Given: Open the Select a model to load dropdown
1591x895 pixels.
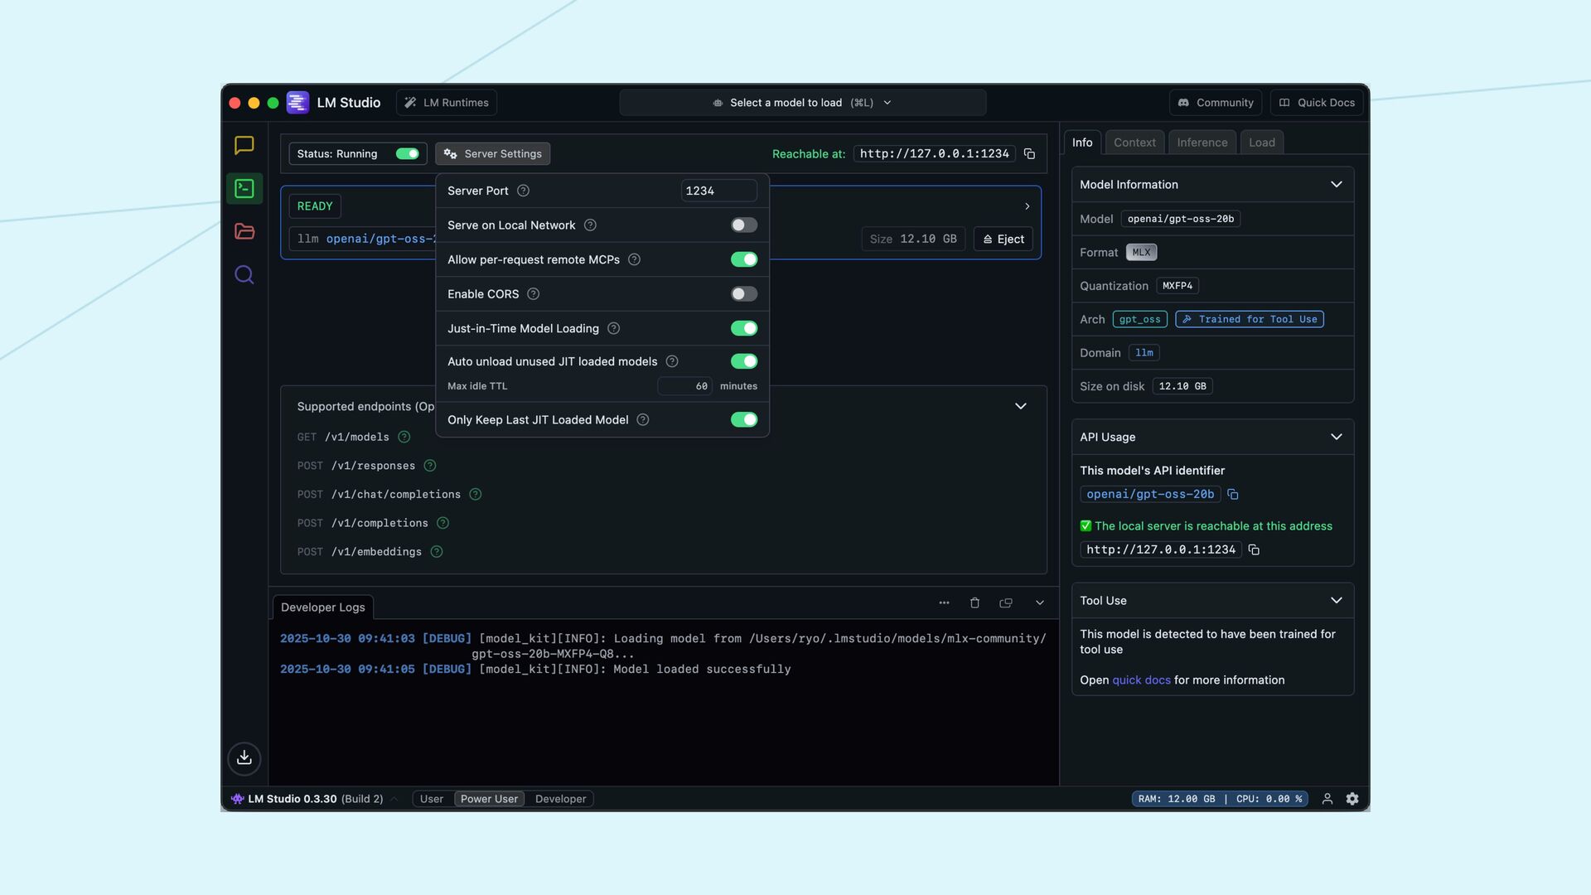Looking at the screenshot, I should [802, 103].
